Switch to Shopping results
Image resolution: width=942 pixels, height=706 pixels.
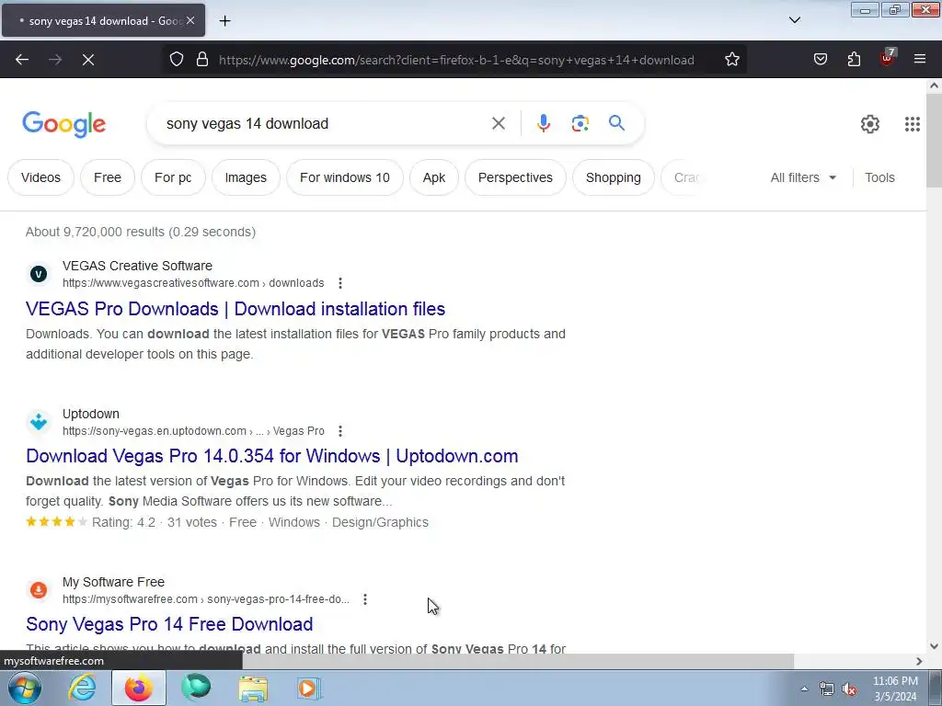point(614,177)
